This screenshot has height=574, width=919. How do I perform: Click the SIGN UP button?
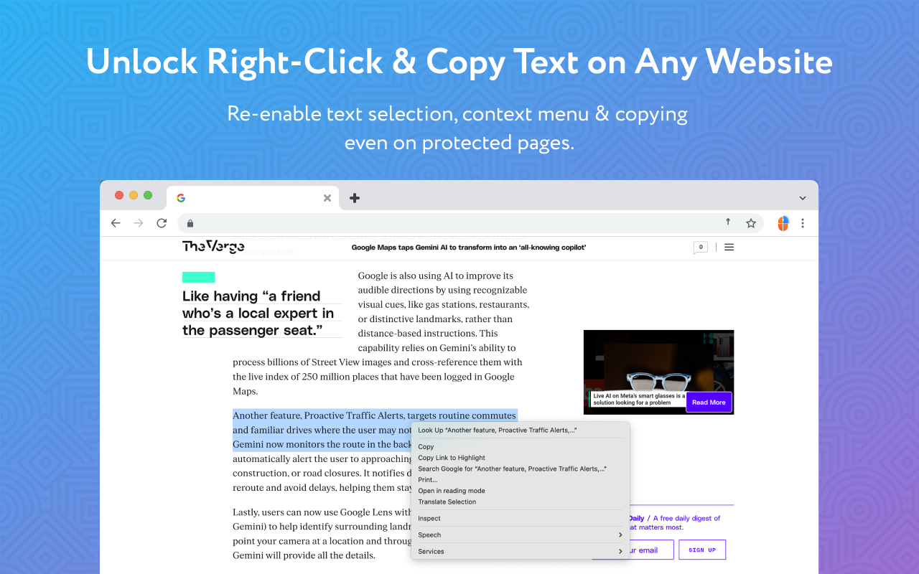pyautogui.click(x=702, y=550)
